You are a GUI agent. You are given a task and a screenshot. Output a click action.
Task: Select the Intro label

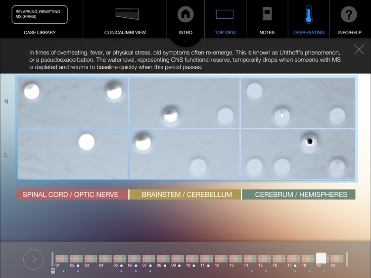[x=185, y=33]
